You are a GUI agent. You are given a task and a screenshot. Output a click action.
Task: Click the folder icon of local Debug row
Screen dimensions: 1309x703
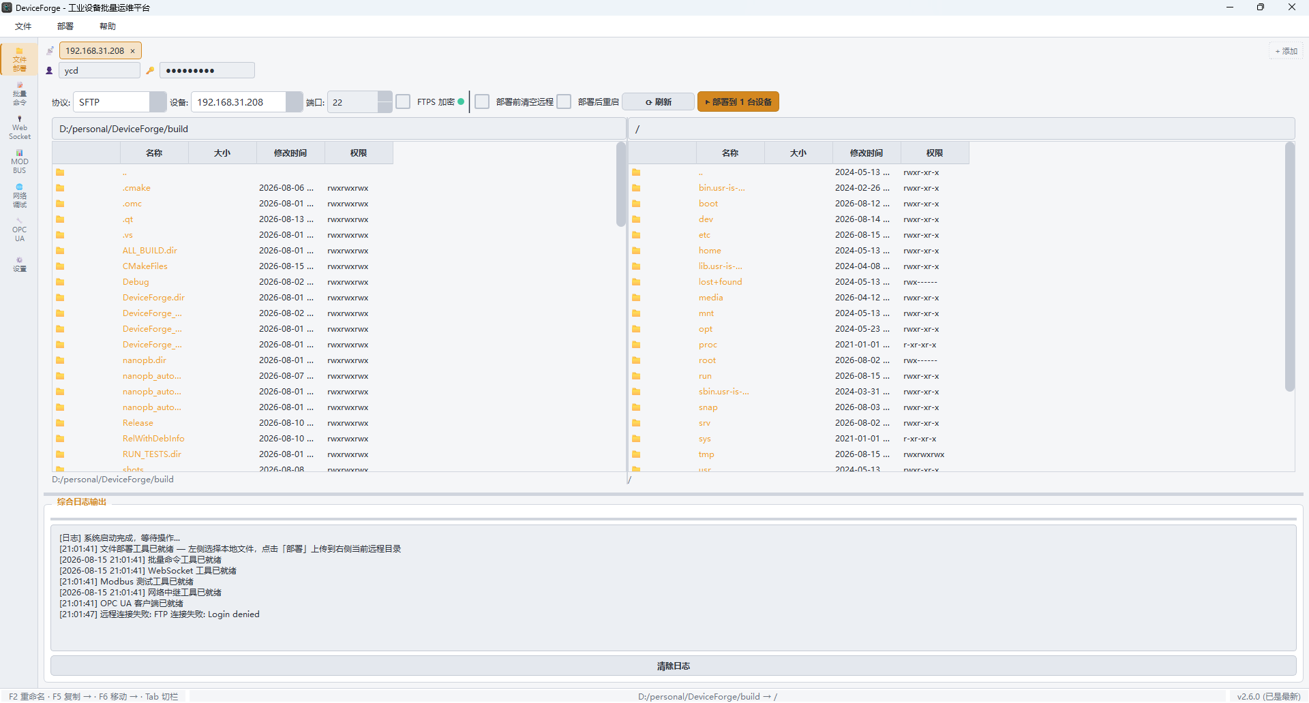click(60, 282)
